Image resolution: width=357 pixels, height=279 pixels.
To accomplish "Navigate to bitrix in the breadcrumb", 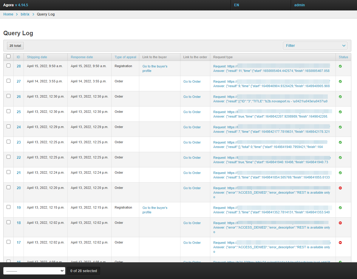I will point(25,14).
